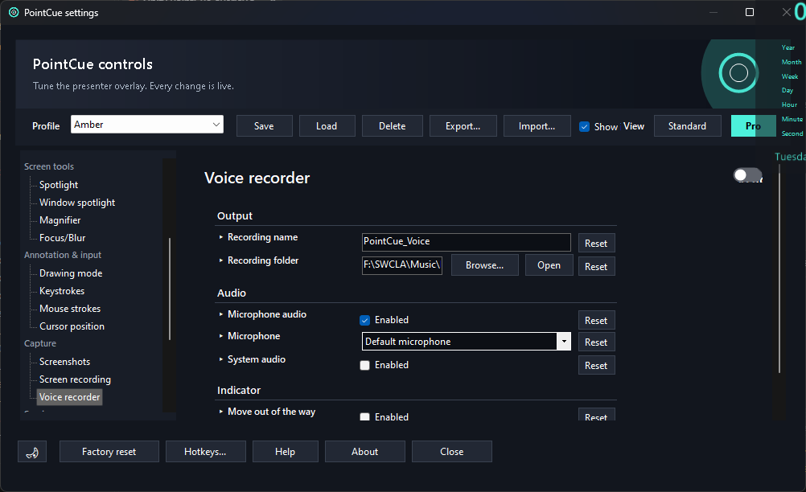The image size is (806, 492).
Task: Select Keystrokes in the sidebar
Action: tap(62, 291)
